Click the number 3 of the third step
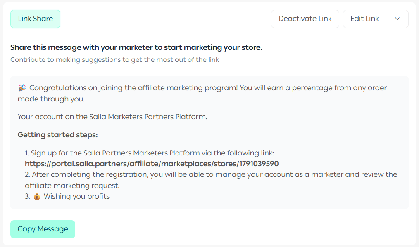419x247 pixels. pyautogui.click(x=27, y=196)
